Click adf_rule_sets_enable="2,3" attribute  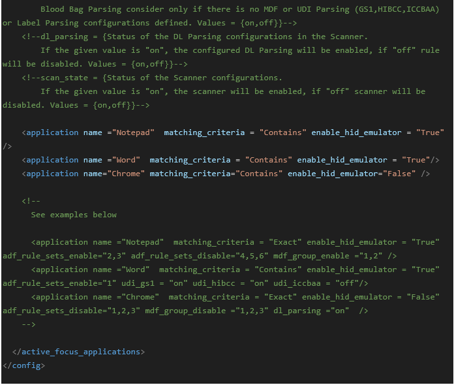pos(65,256)
